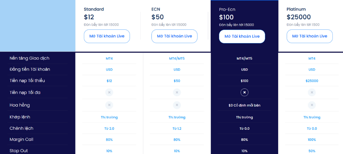343x154 pixels.
Task: Click the Standard spread value Từ 2.0
Action: (109, 128)
